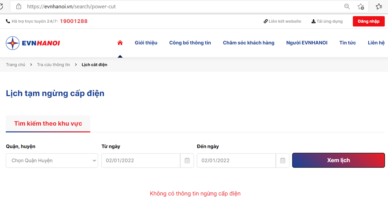Viewport: 388px width, 202px height.
Task: Expand Chọn Quận Huyện dropdown
Action: tap(52, 160)
